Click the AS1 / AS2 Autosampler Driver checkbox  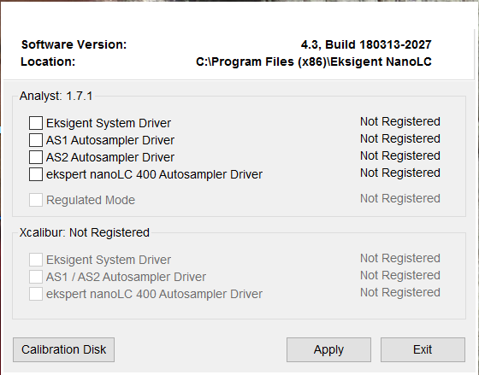coord(36,277)
